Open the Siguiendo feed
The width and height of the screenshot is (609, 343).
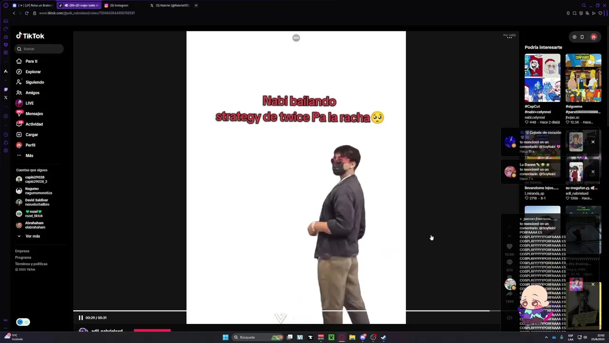click(34, 82)
